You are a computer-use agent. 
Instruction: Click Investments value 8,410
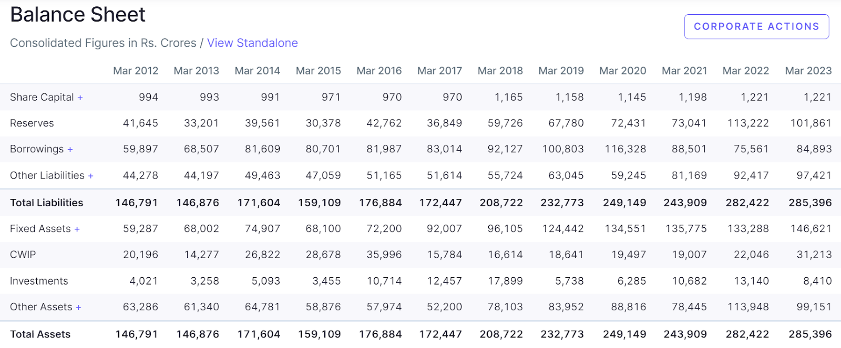(x=817, y=281)
